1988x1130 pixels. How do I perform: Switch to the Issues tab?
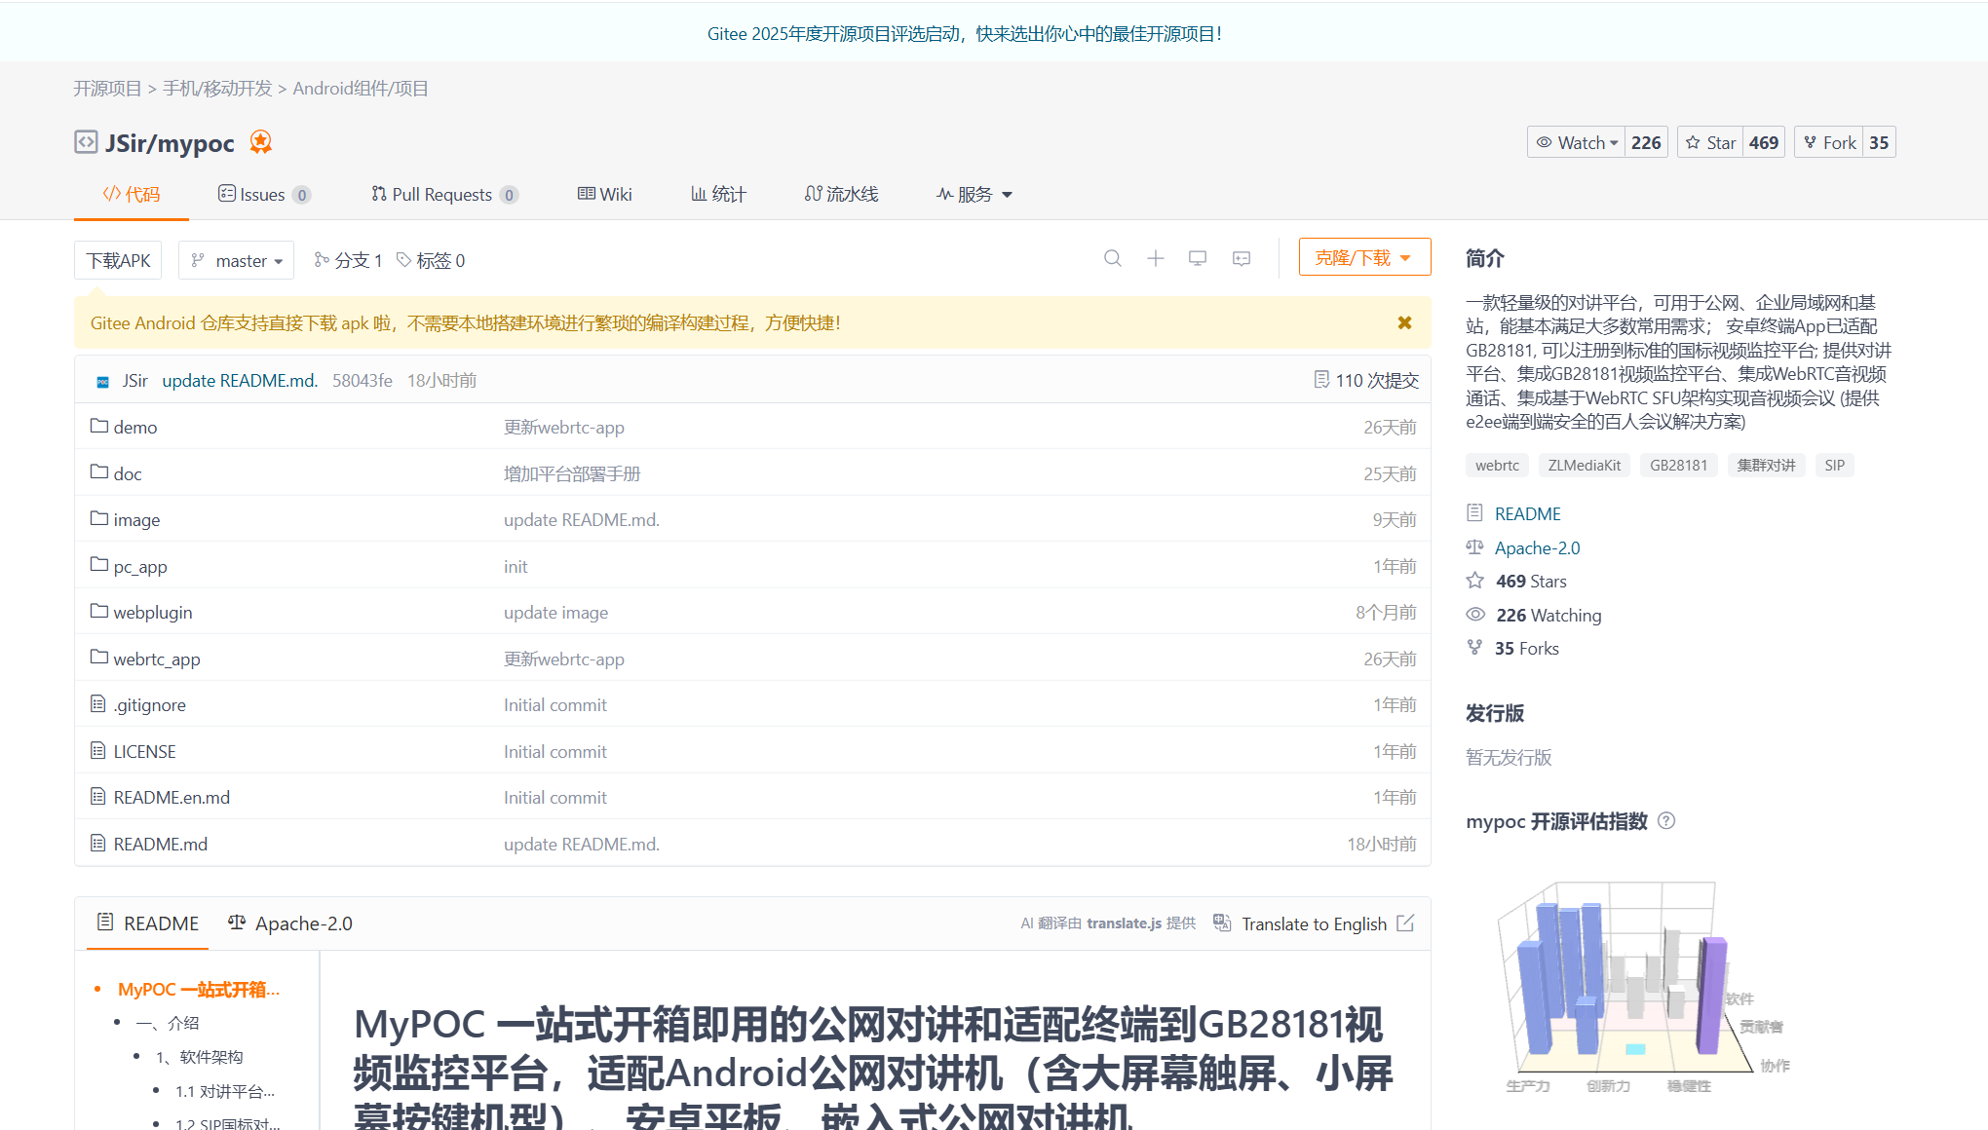(263, 194)
